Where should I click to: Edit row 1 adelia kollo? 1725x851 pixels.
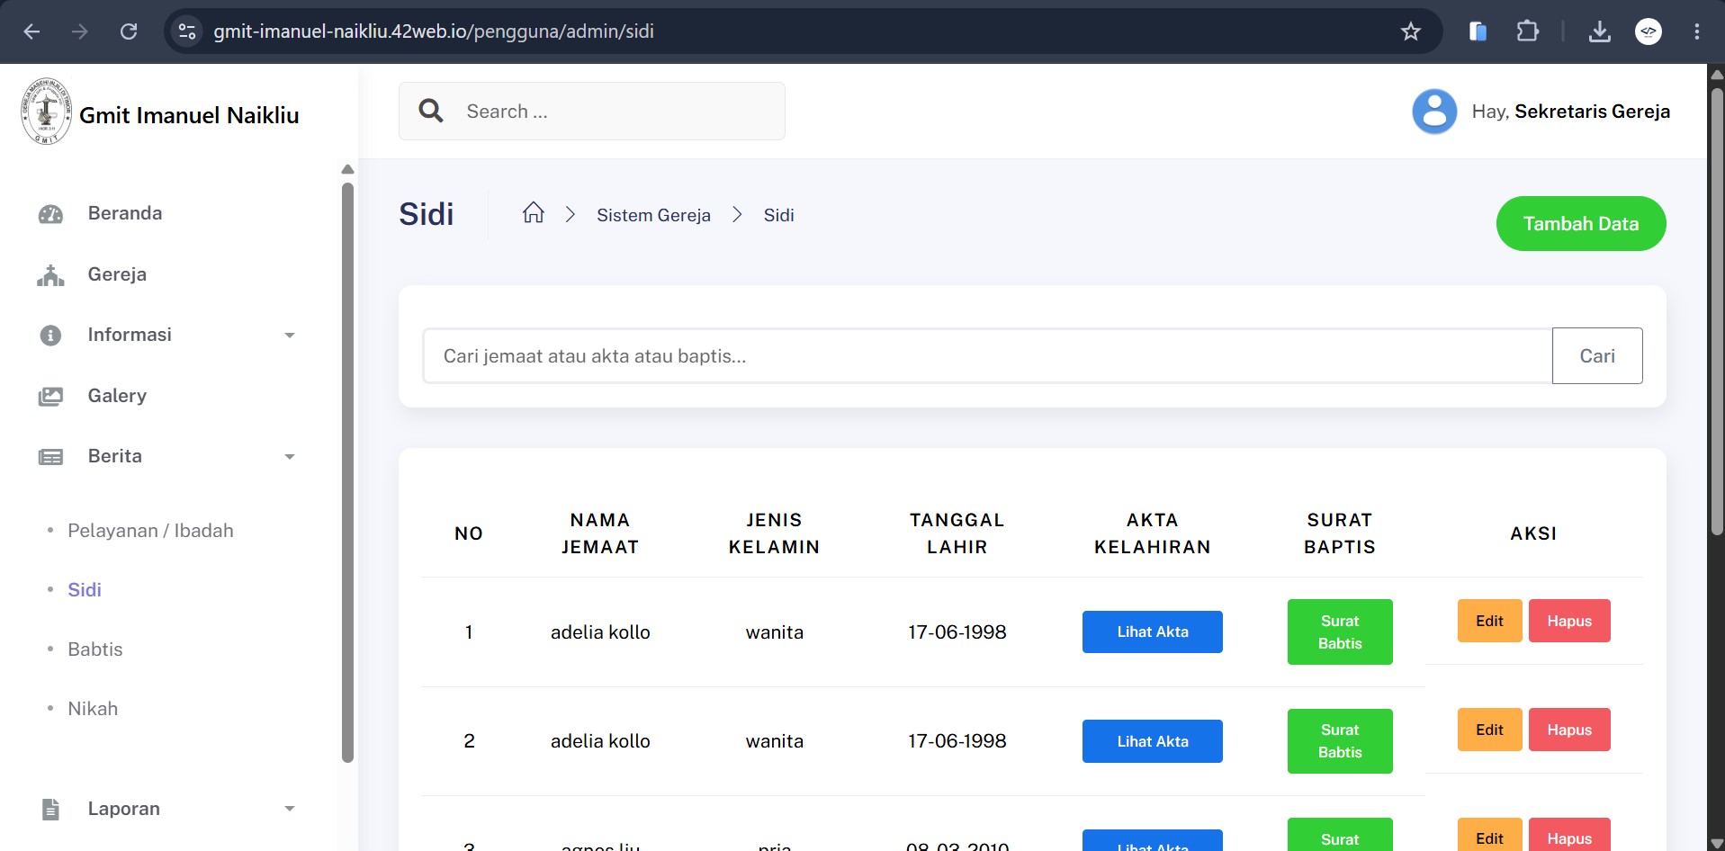(1490, 621)
